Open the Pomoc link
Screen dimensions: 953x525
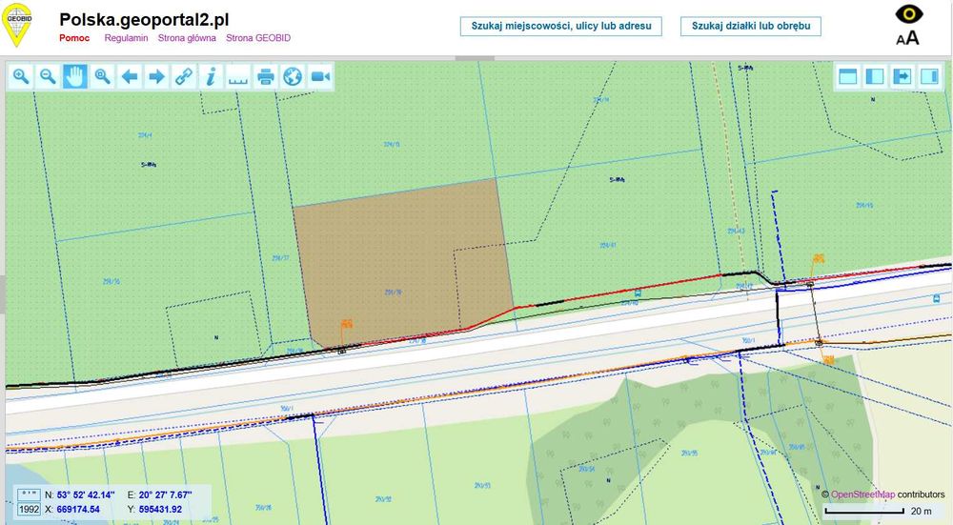click(74, 38)
